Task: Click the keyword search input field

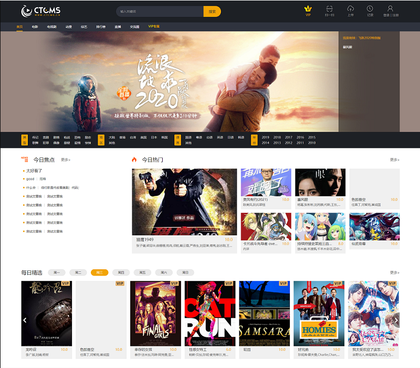Action: click(x=160, y=11)
